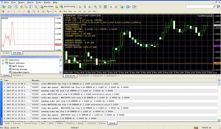Image resolution: width=221 pixels, height=129 pixels.
Task: Open the new chart dropdown arrow
Action: [6, 7]
